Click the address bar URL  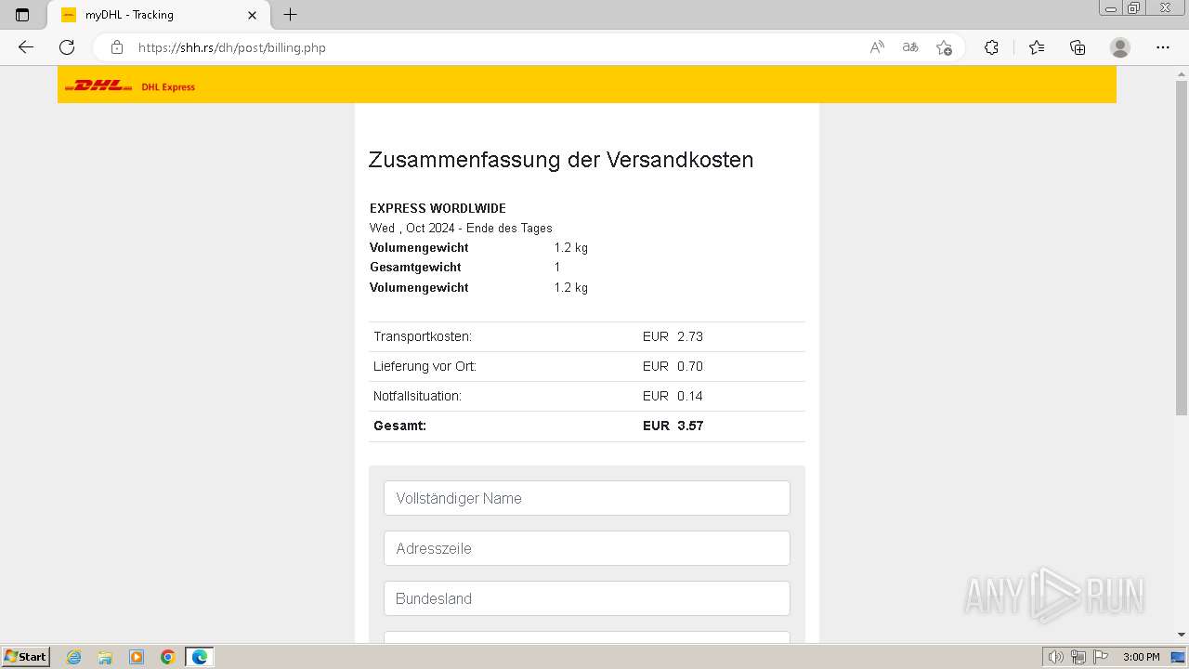(232, 47)
